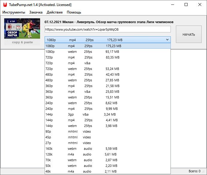
Task: Open the Инструменты menu
Action: (x=14, y=12)
